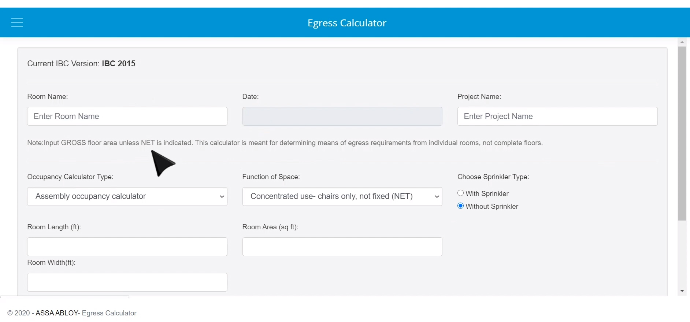690x322 pixels.
Task: Click the Egress Calculator header title
Action: point(346,23)
